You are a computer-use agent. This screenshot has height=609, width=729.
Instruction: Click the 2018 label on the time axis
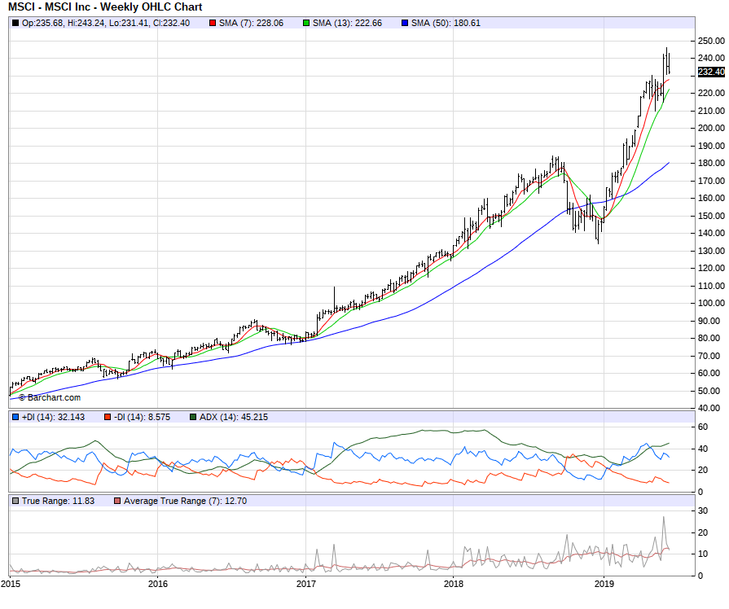[x=454, y=584]
